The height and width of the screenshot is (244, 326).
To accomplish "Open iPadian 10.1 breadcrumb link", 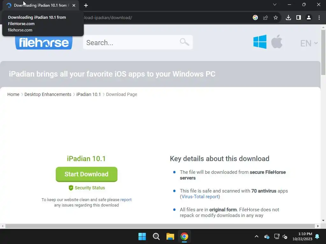I will [89, 94].
